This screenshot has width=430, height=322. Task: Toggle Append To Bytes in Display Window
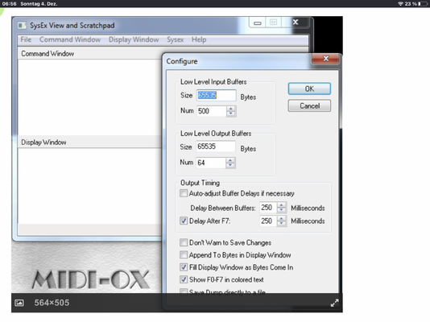click(x=184, y=255)
